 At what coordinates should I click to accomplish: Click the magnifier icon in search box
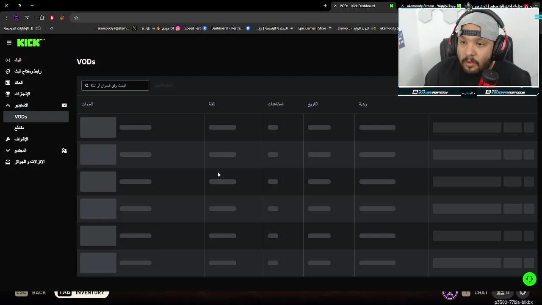coord(87,86)
